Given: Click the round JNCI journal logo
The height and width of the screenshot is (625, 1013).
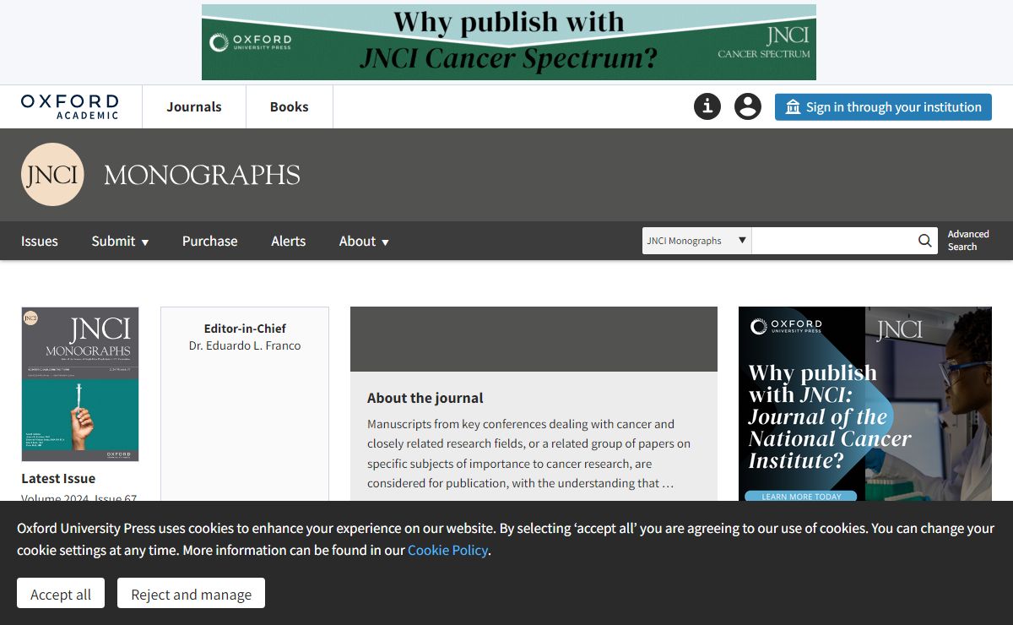Looking at the screenshot, I should click(x=52, y=175).
